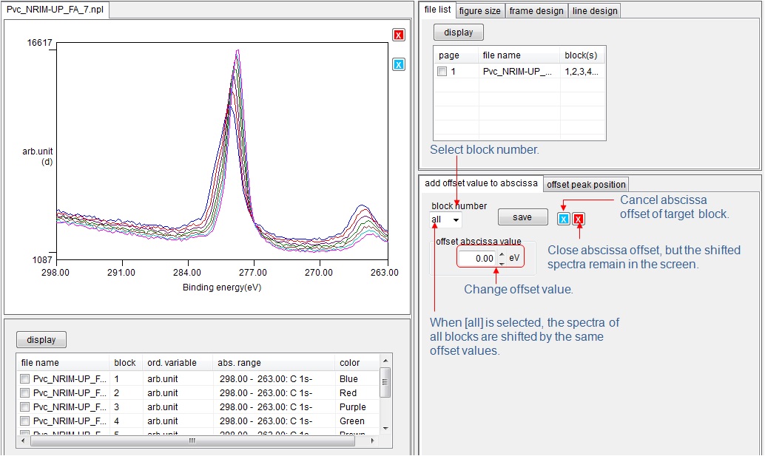Click up arrow of block table vertical scrollbar
This screenshot has width=765, height=456.
coord(385,361)
